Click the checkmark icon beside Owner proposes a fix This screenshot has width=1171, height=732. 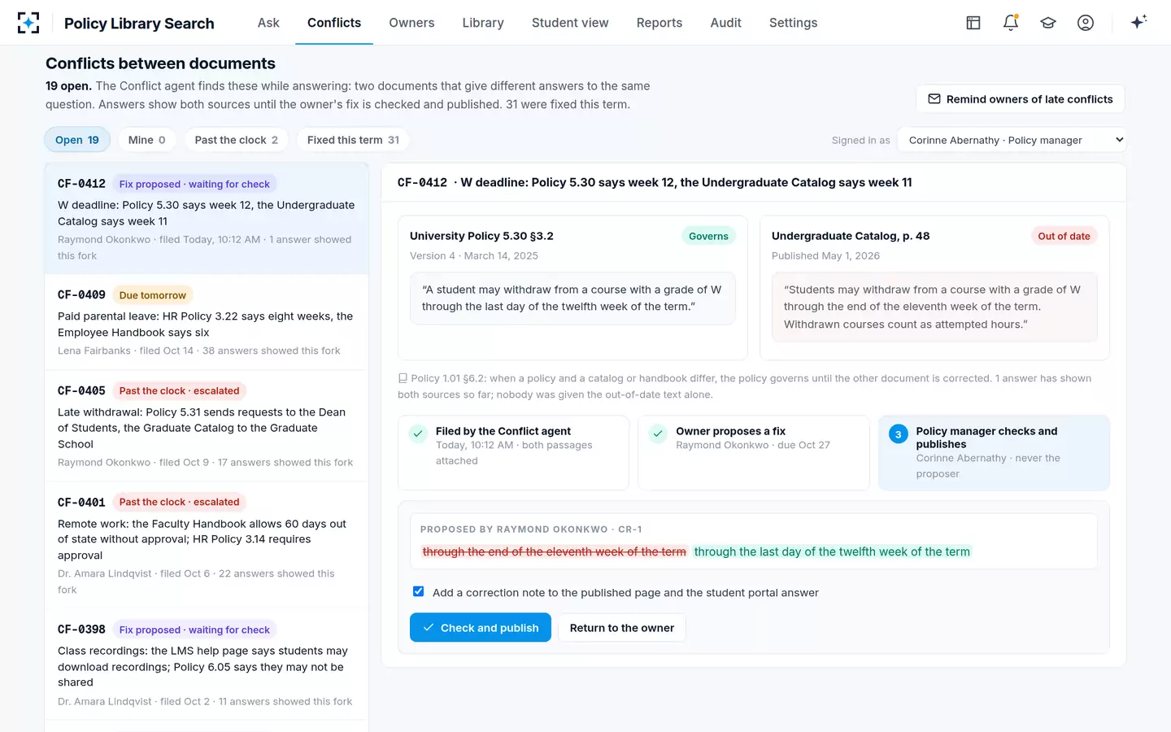click(658, 434)
